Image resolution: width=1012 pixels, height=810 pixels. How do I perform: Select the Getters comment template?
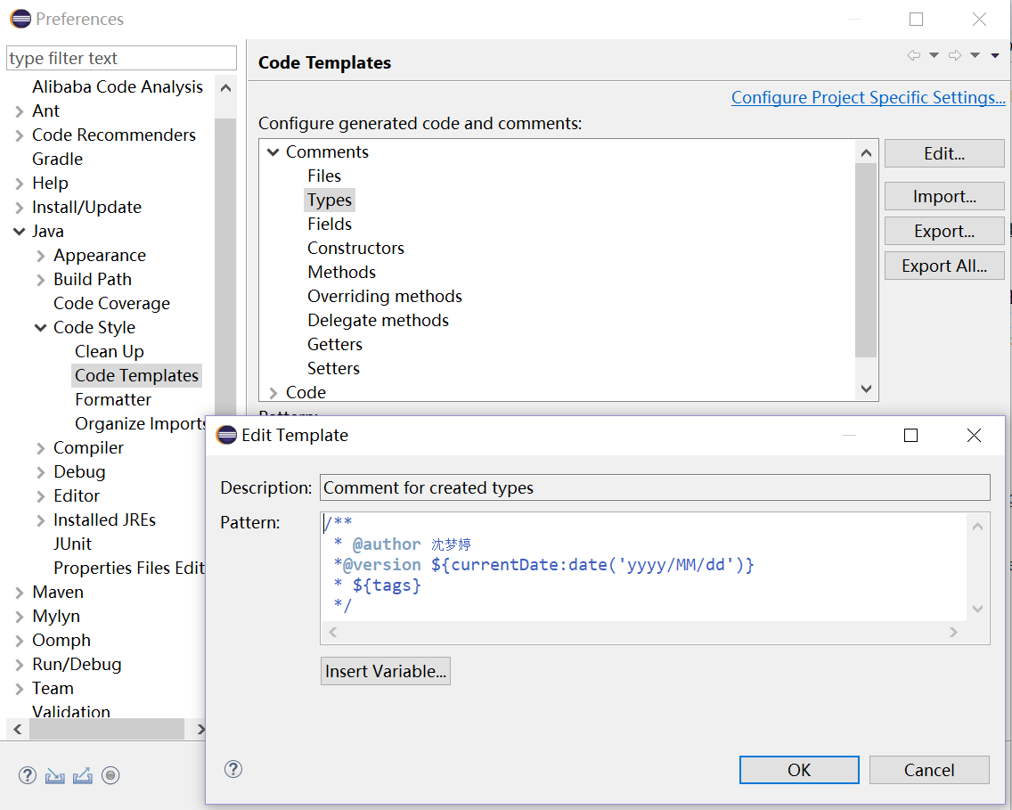coord(335,344)
